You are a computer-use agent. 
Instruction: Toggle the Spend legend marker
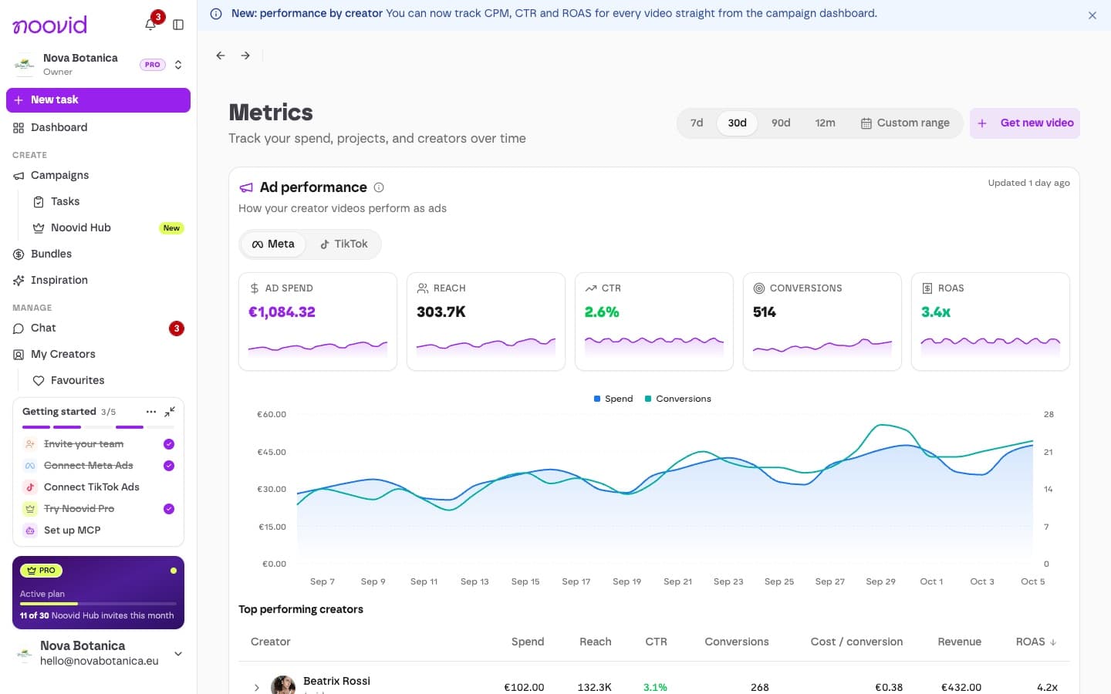(597, 399)
